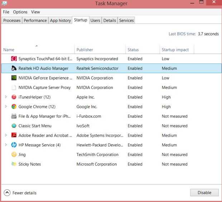The image size is (222, 202).
Task: Collapse view with Fewer details arrow
Action: (7, 193)
